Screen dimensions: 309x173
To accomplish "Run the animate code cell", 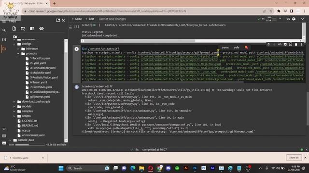I will point(76,49).
